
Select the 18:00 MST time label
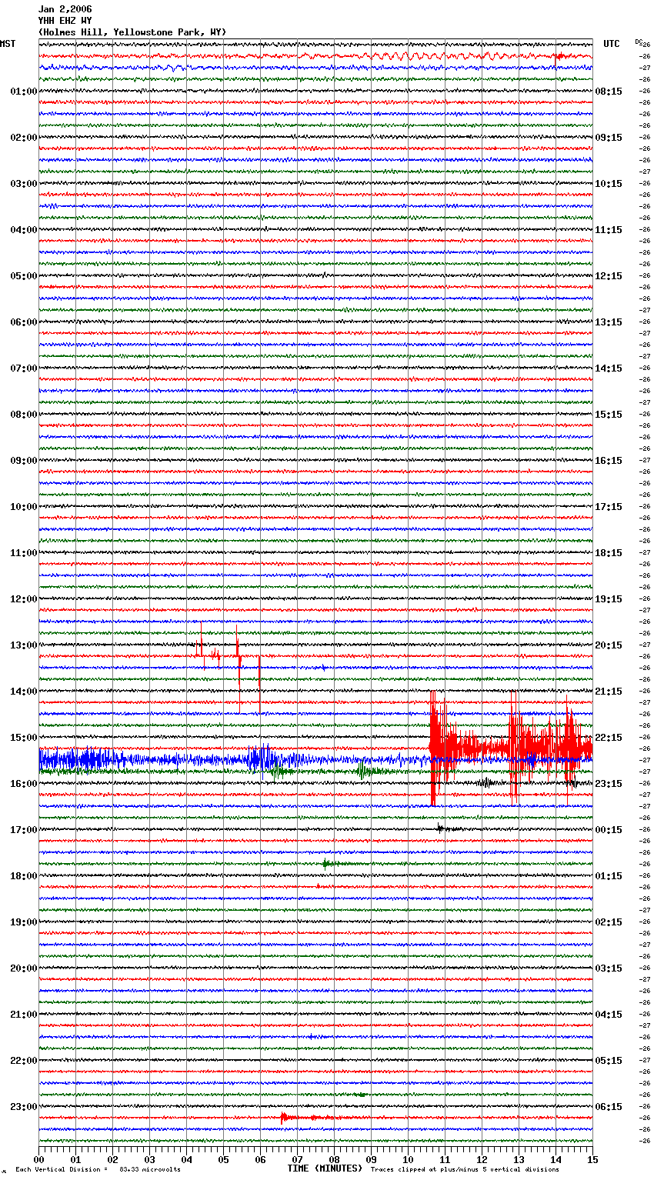pyautogui.click(x=23, y=876)
